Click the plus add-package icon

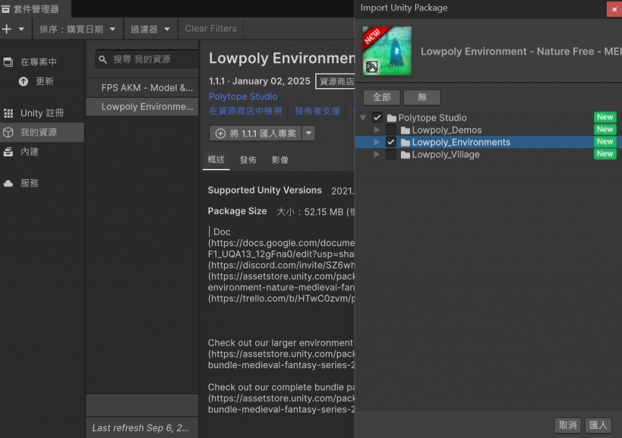tap(7, 29)
